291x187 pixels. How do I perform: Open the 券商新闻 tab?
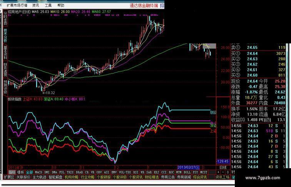pyautogui.click(x=184, y=177)
